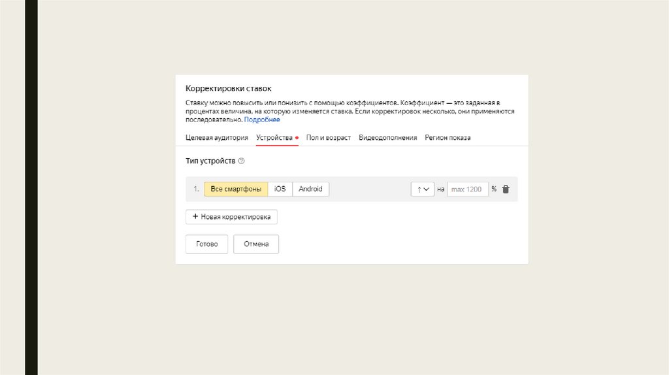
Task: Click the Корректировки ставок heading
Action: pos(228,88)
